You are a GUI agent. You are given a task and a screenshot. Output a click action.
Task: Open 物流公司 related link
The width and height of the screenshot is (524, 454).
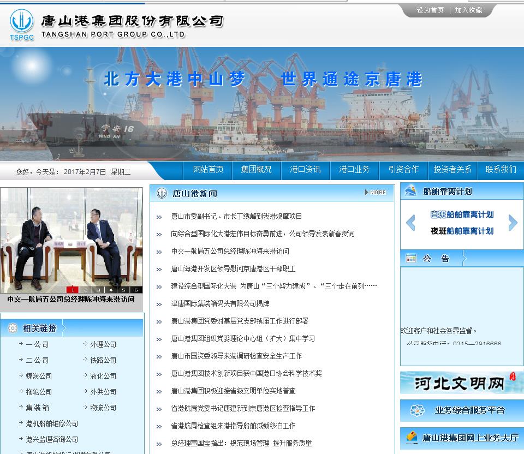(103, 408)
